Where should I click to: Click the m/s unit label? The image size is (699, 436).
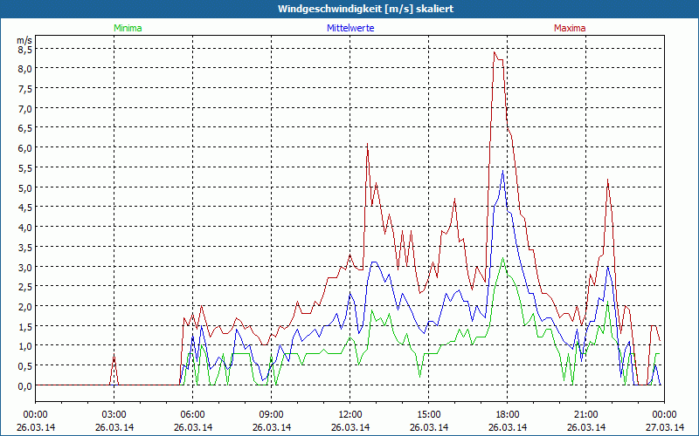click(24, 40)
